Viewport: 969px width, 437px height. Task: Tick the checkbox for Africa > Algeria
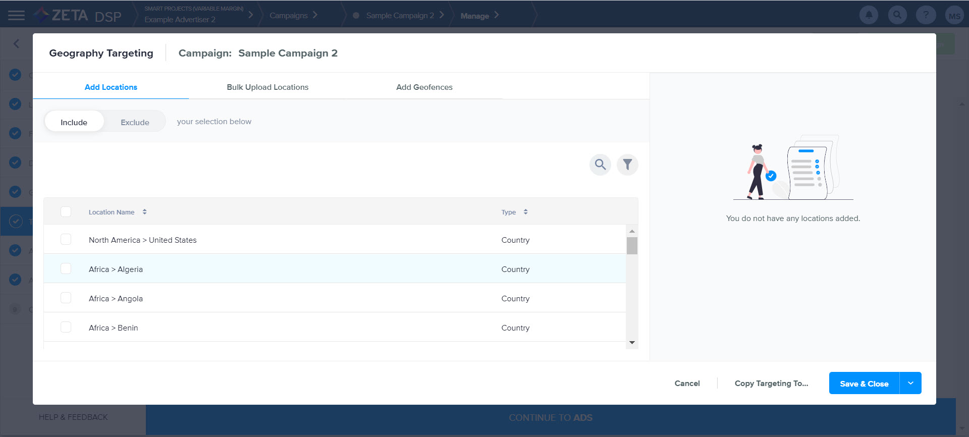[66, 268]
